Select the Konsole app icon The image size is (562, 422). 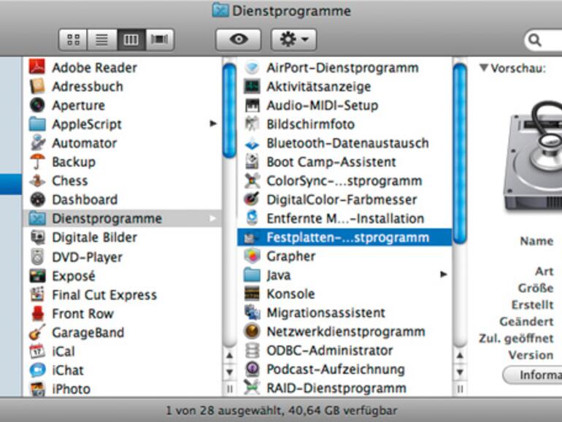(252, 294)
